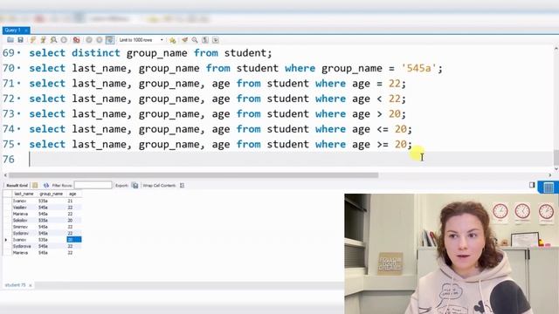
Task: Refresh results with the blue arrows icon
Action: tap(46, 185)
